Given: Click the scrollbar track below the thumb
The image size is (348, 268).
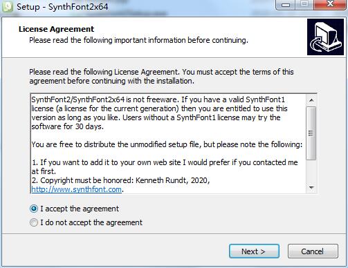Looking at the screenshot, I should (x=311, y=171).
